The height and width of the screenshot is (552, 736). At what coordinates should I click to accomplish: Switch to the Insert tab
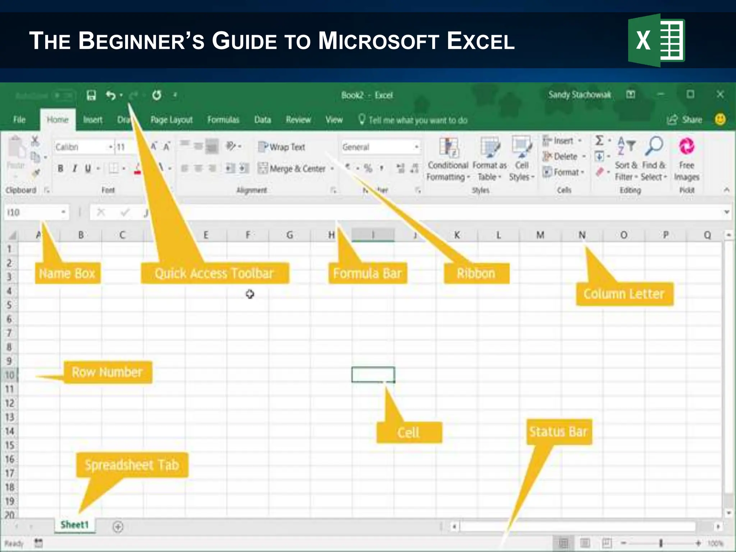(93, 120)
